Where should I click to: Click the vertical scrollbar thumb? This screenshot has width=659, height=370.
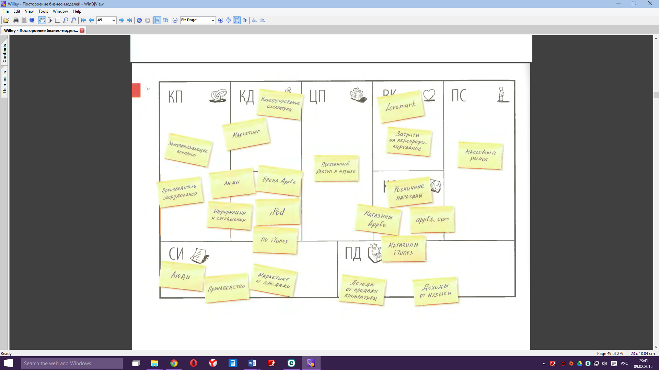click(x=656, y=95)
